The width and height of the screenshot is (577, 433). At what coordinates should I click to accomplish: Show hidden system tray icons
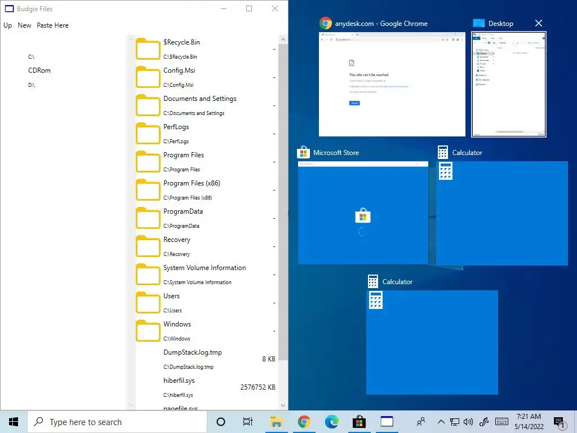[x=441, y=422]
